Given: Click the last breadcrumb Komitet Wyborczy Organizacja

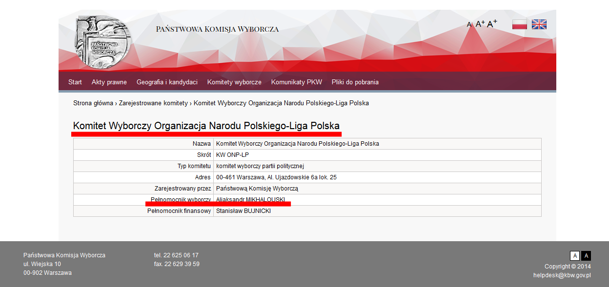Looking at the screenshot, I should (281, 103).
